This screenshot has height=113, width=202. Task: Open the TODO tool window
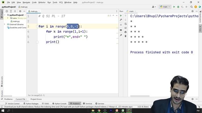coord(45,104)
